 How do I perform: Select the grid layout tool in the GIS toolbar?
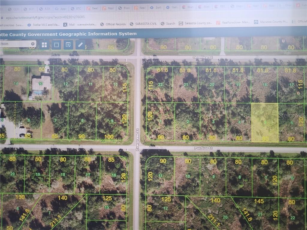pos(44,45)
